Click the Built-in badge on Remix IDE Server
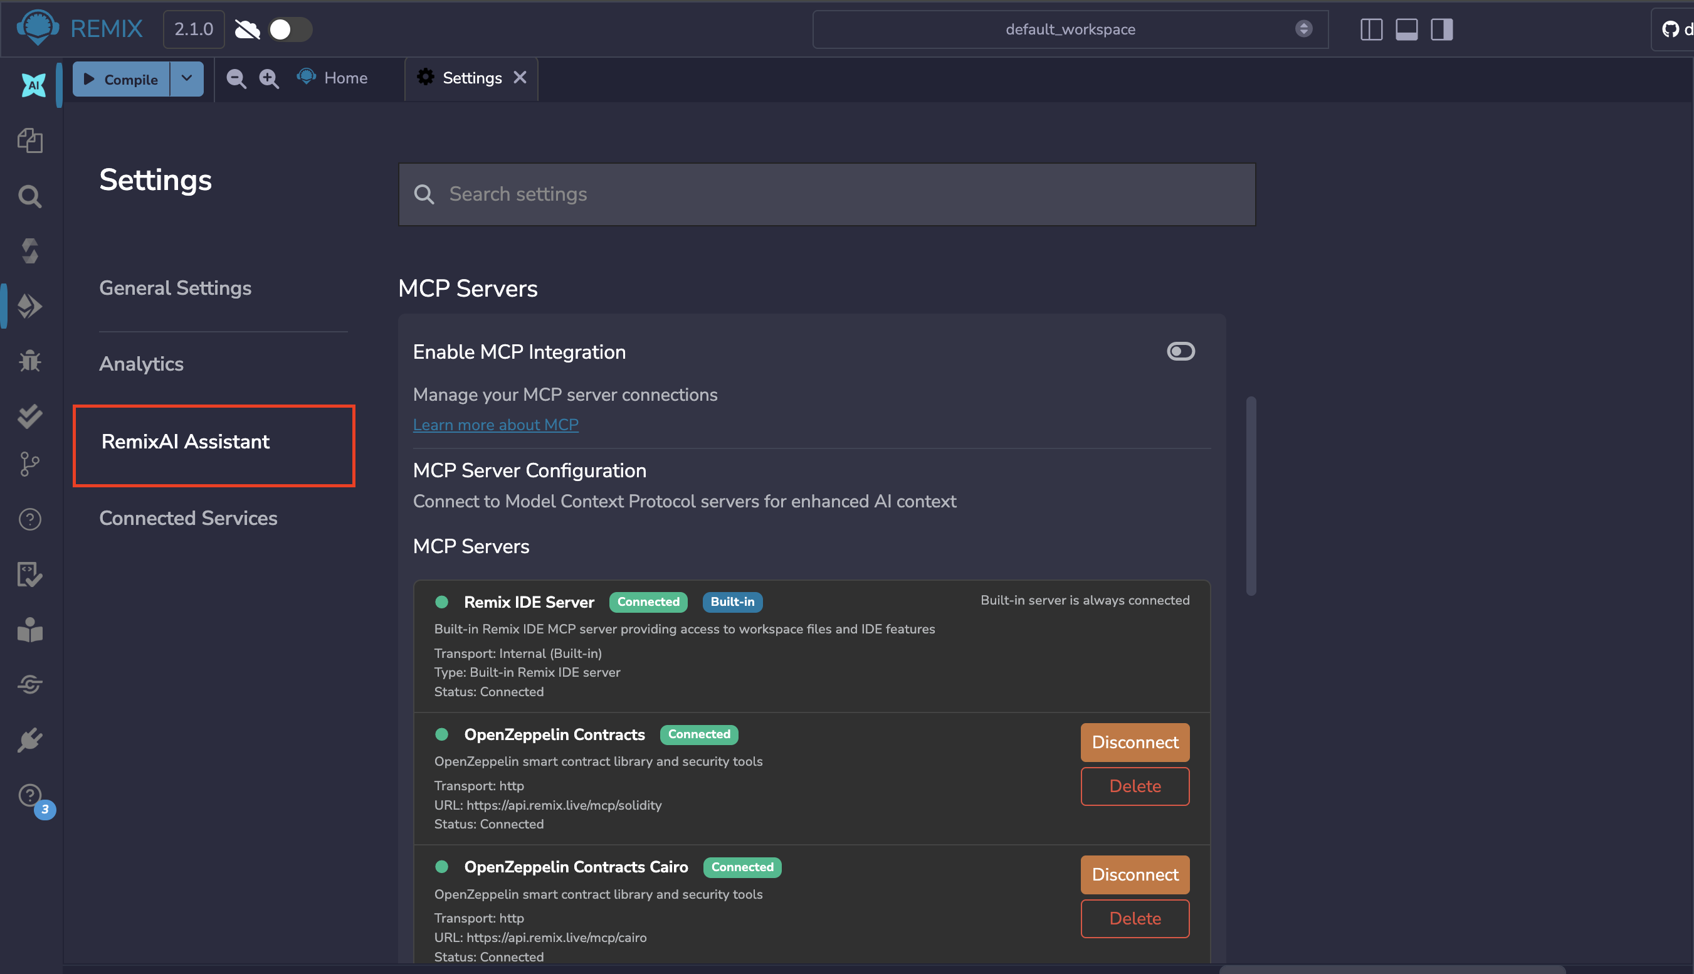This screenshot has width=1694, height=974. click(x=732, y=601)
